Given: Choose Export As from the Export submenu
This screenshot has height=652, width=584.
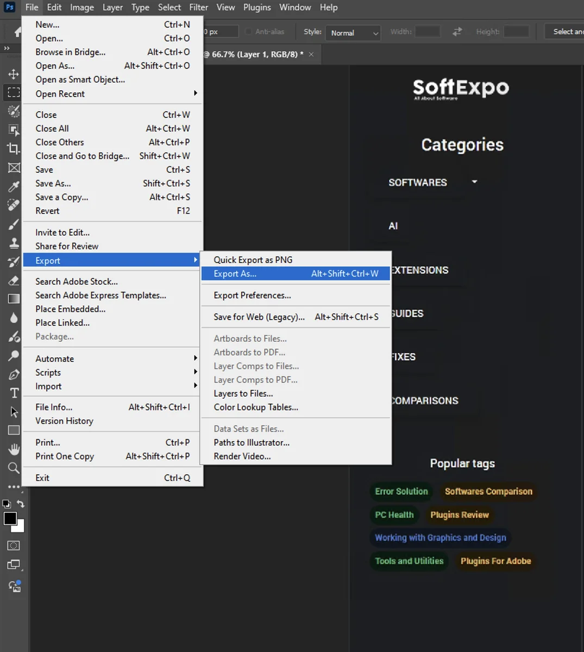Looking at the screenshot, I should [x=235, y=273].
